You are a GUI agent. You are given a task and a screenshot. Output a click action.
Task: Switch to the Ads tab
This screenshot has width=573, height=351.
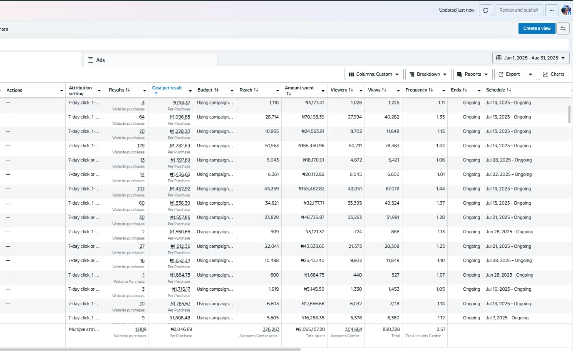click(x=100, y=60)
